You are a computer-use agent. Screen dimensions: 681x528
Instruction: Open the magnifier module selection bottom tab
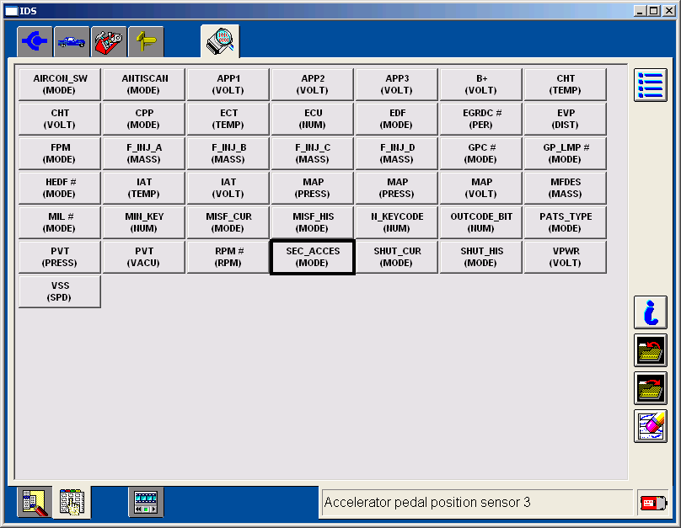coord(35,502)
